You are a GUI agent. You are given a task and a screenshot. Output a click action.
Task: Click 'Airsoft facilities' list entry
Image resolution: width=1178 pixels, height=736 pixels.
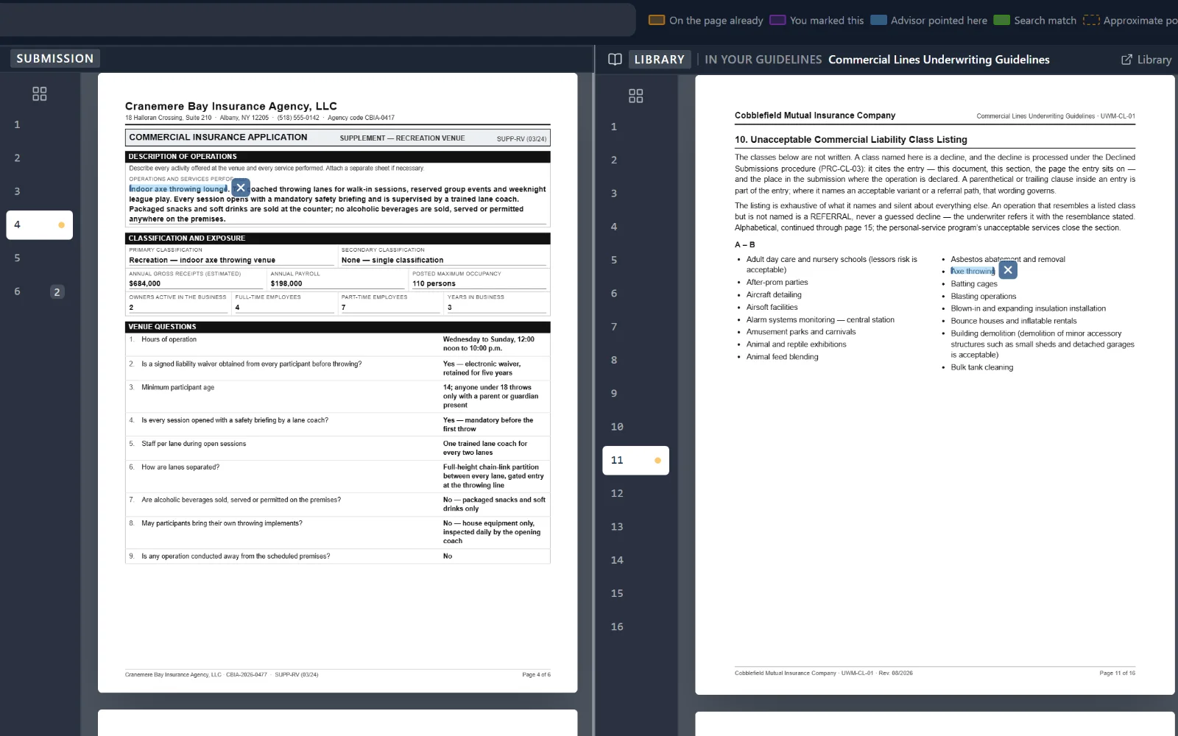pyautogui.click(x=772, y=308)
